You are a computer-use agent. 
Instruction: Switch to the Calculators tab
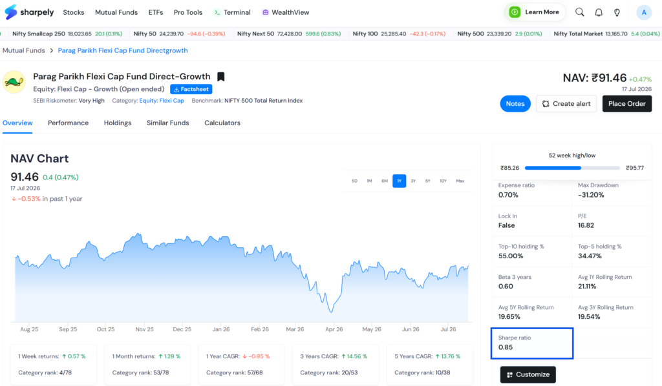click(x=222, y=123)
